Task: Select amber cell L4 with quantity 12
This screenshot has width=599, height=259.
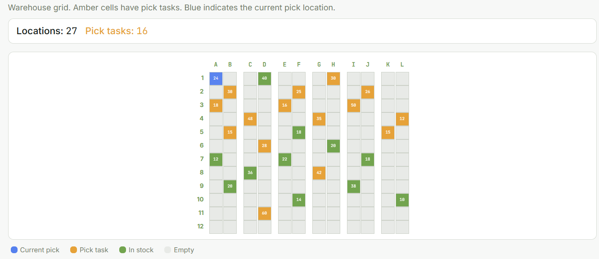Action: point(402,119)
